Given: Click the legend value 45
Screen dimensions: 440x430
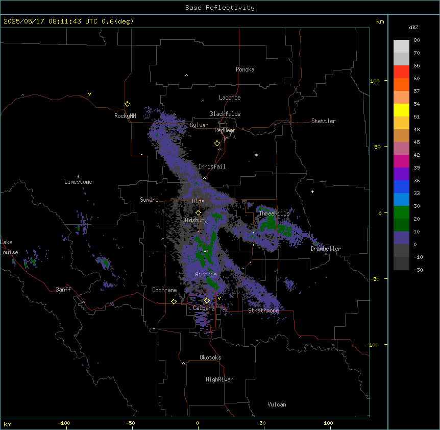Looking at the screenshot, I should (417, 142).
